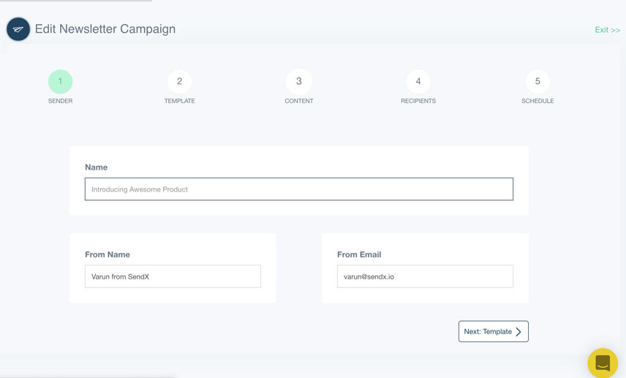Image resolution: width=626 pixels, height=378 pixels.
Task: Click the chevron arrow inside Next button
Action: click(x=518, y=332)
